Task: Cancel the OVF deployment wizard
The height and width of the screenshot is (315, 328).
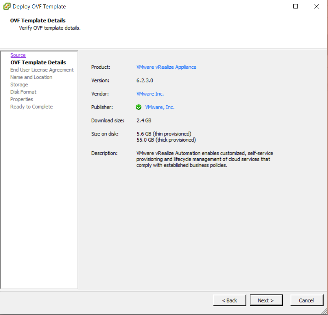Action: click(x=306, y=300)
